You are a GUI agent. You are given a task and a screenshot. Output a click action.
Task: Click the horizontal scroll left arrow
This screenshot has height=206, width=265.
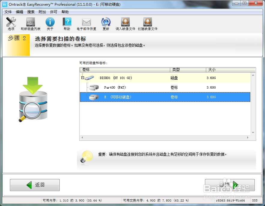pyautogui.click(x=82, y=137)
